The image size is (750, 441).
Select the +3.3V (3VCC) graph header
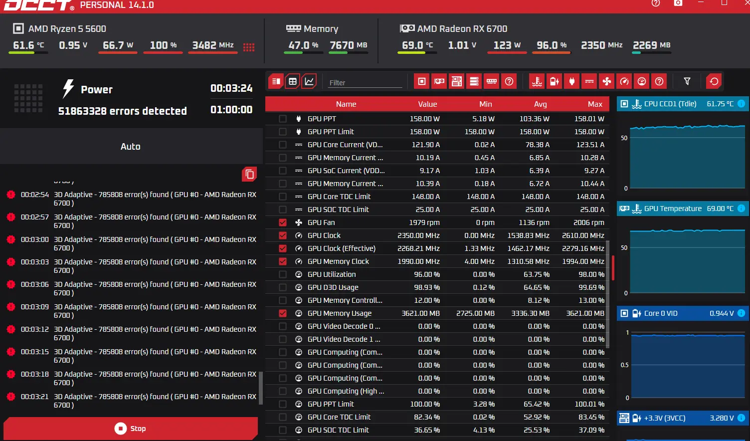[682, 418]
